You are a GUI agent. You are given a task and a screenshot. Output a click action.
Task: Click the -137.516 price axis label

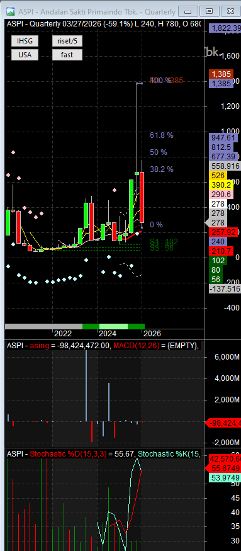tap(225, 289)
